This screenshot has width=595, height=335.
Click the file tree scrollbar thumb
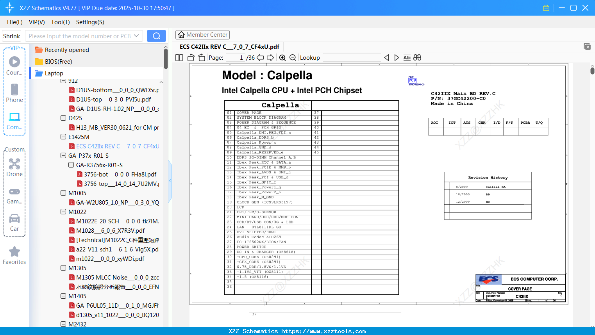166,58
